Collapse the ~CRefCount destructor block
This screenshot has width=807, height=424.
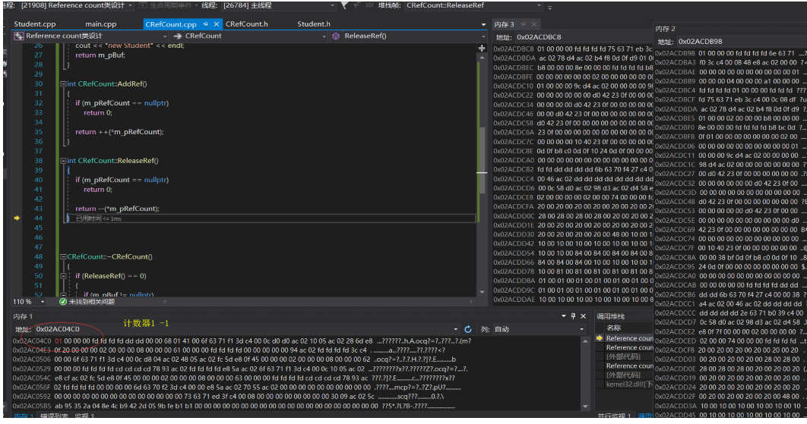click(x=63, y=256)
